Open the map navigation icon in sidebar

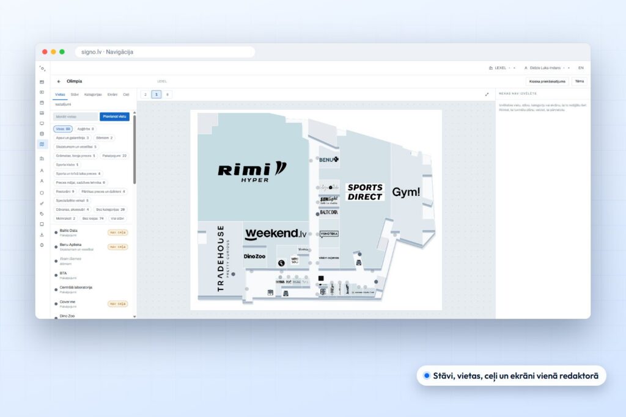coord(42,144)
